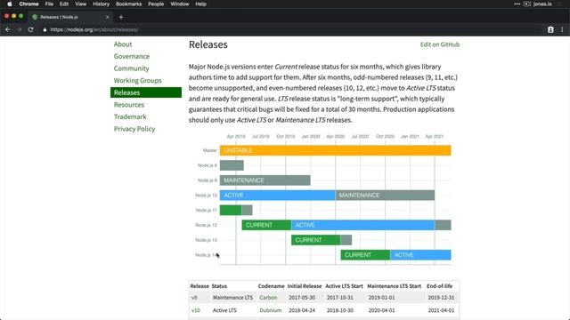The width and height of the screenshot is (570, 320).
Task: Open the Dubnium codename link
Action: [271, 310]
